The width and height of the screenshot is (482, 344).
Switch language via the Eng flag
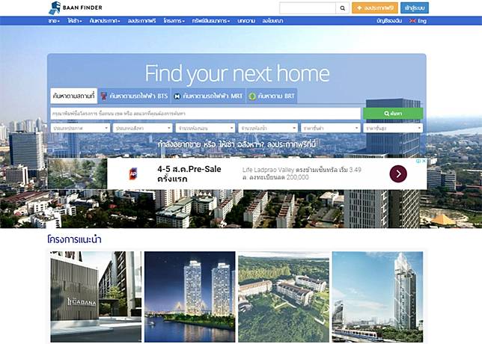click(x=418, y=21)
